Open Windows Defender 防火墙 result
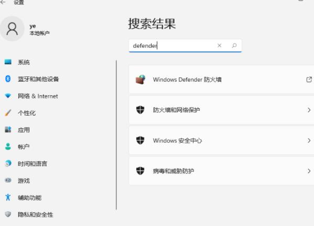This screenshot has height=226, width=314. click(222, 80)
